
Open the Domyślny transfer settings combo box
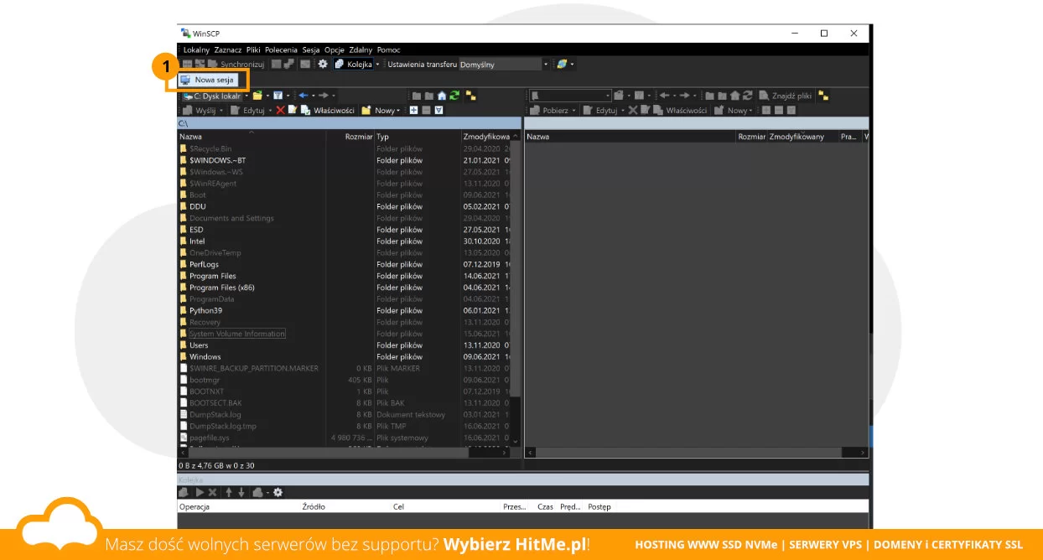pos(503,64)
